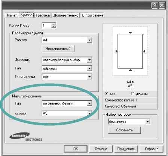Select the мм units radio button
Image resolution: width=168 pixels, height=156 pixels.
106,94
